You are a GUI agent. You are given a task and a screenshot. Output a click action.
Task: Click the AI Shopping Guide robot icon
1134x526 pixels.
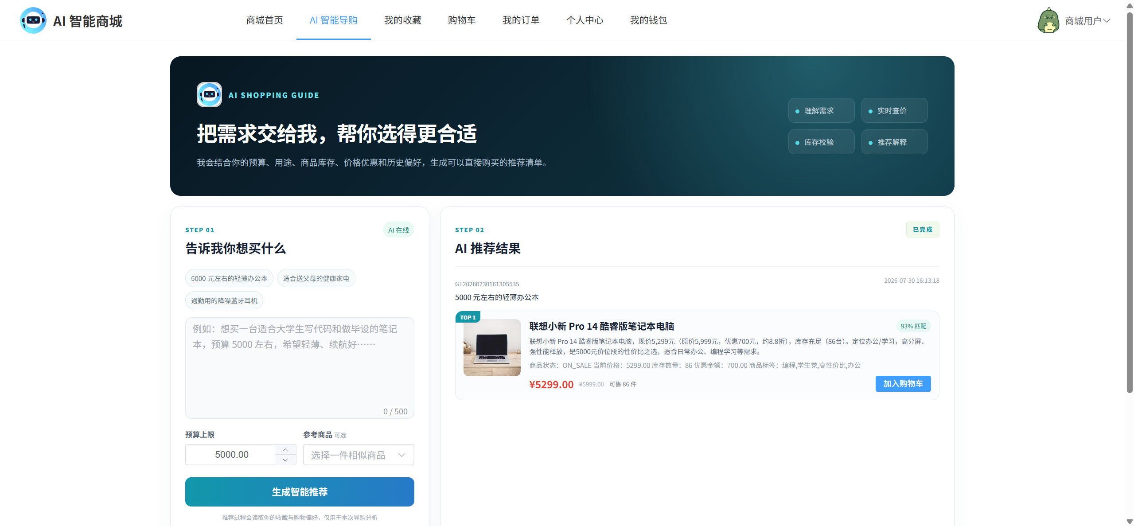tap(209, 94)
